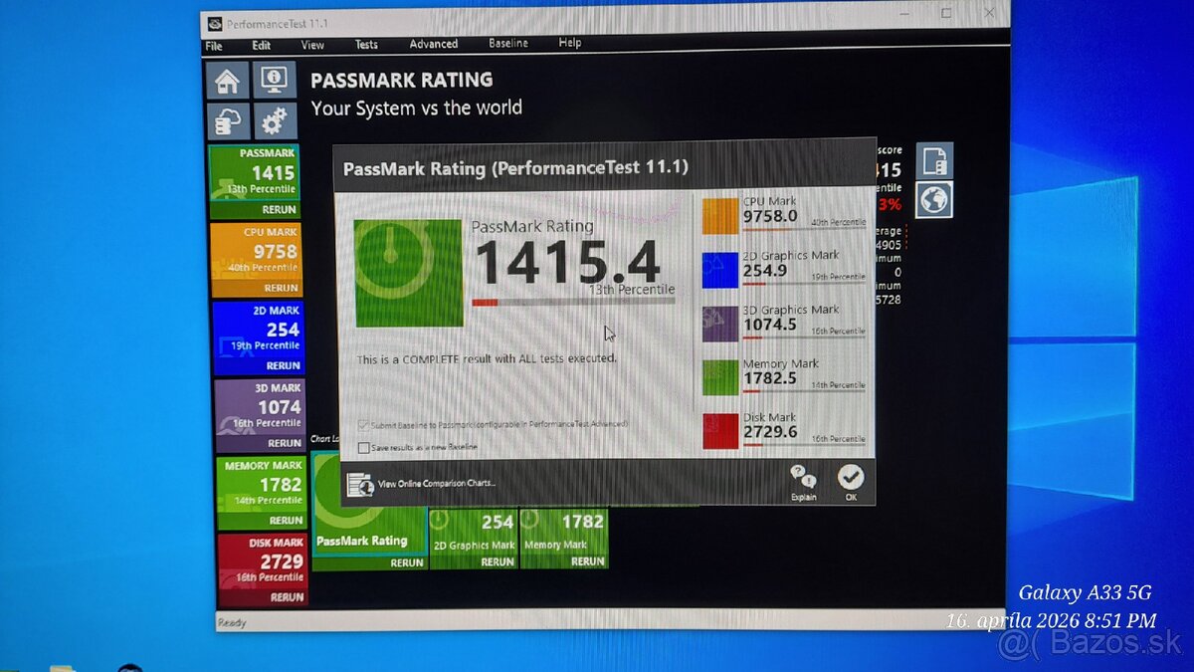
Task: Click the system information monitor icon
Action: 273,80
